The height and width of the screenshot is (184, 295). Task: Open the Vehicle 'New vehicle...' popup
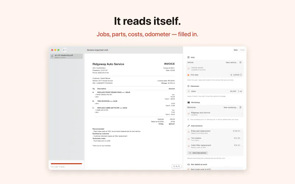pyautogui.click(x=233, y=62)
